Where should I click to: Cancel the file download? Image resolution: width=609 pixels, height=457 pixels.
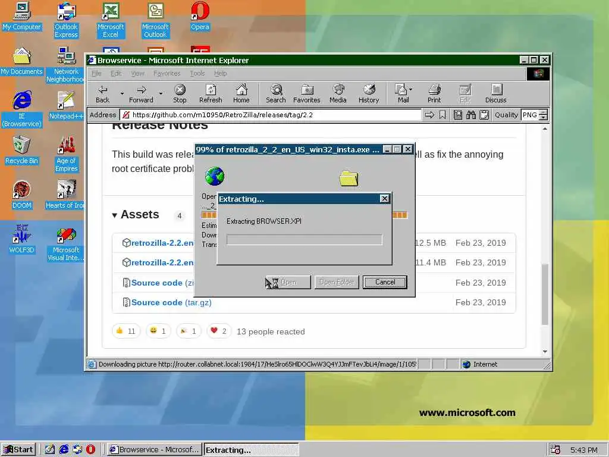click(385, 282)
